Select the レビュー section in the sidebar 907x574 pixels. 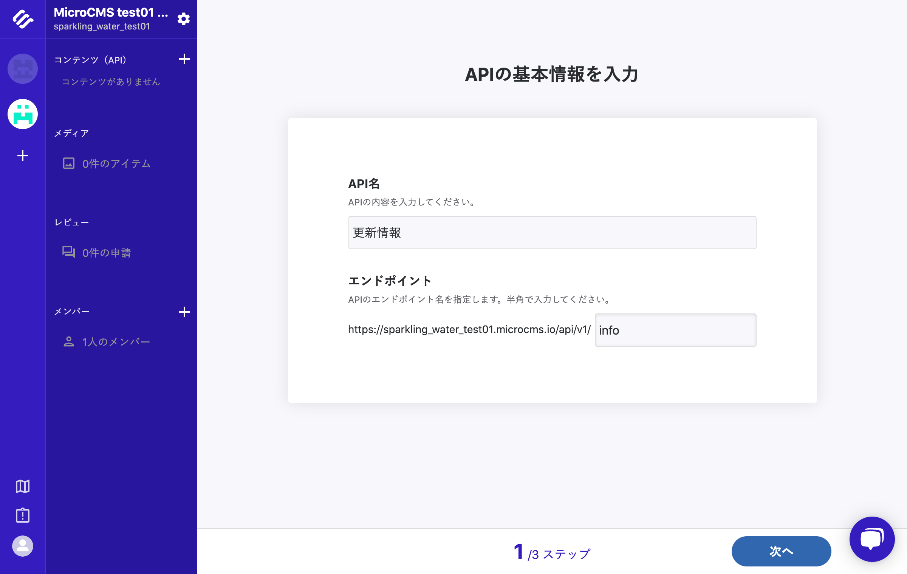click(72, 222)
